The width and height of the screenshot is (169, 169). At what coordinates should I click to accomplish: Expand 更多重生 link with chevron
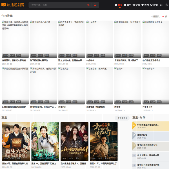122,118
